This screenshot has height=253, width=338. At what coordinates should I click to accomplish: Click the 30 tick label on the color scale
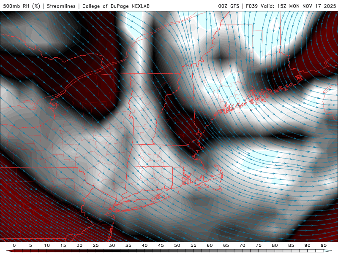coord(112,245)
